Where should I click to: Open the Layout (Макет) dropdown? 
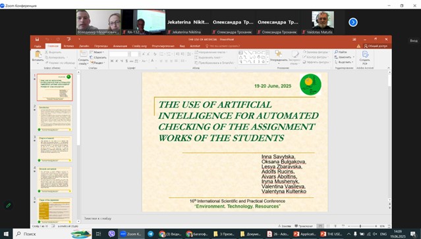click(97, 52)
